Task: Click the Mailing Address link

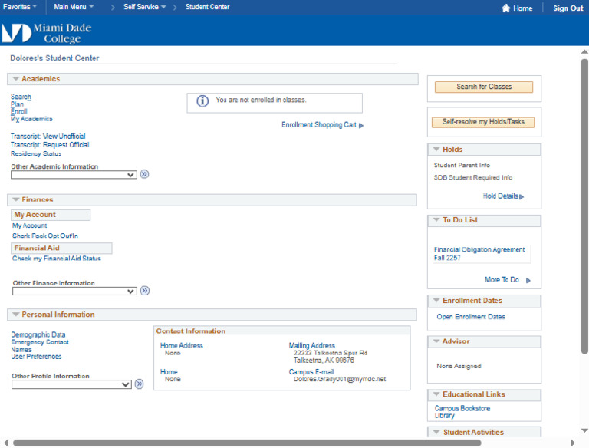Action: [x=312, y=345]
